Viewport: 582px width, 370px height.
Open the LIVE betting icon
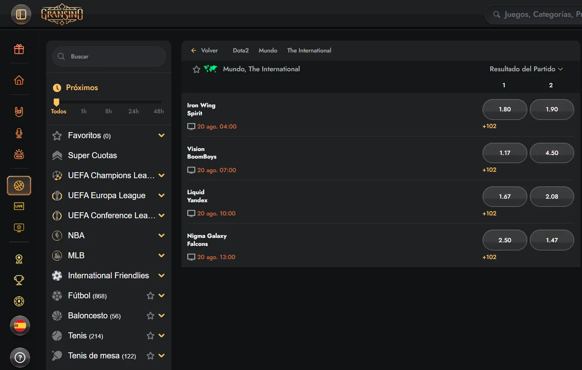click(x=19, y=206)
